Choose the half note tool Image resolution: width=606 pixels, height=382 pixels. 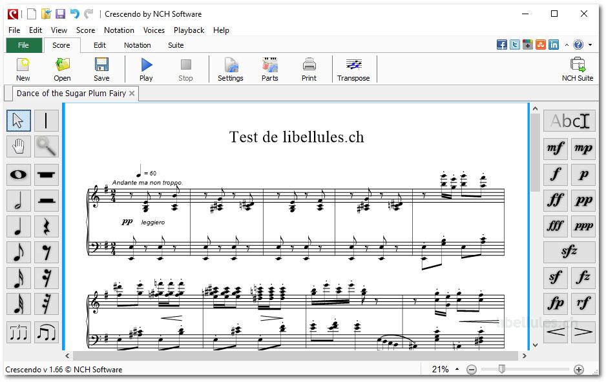pos(18,200)
